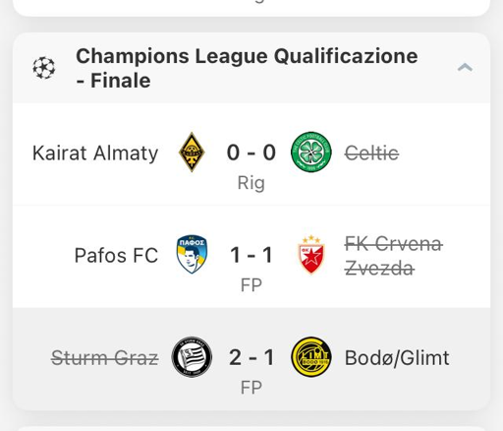Select the Kairat Almaty team name
This screenshot has width=503, height=431.
[95, 154]
